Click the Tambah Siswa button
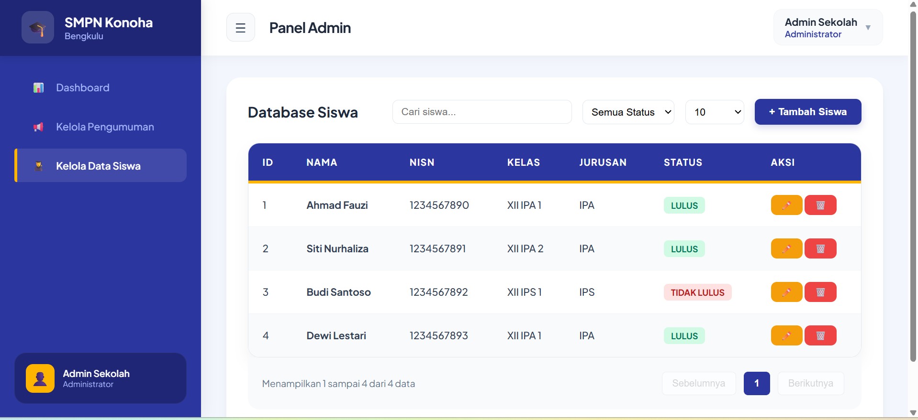 tap(807, 112)
